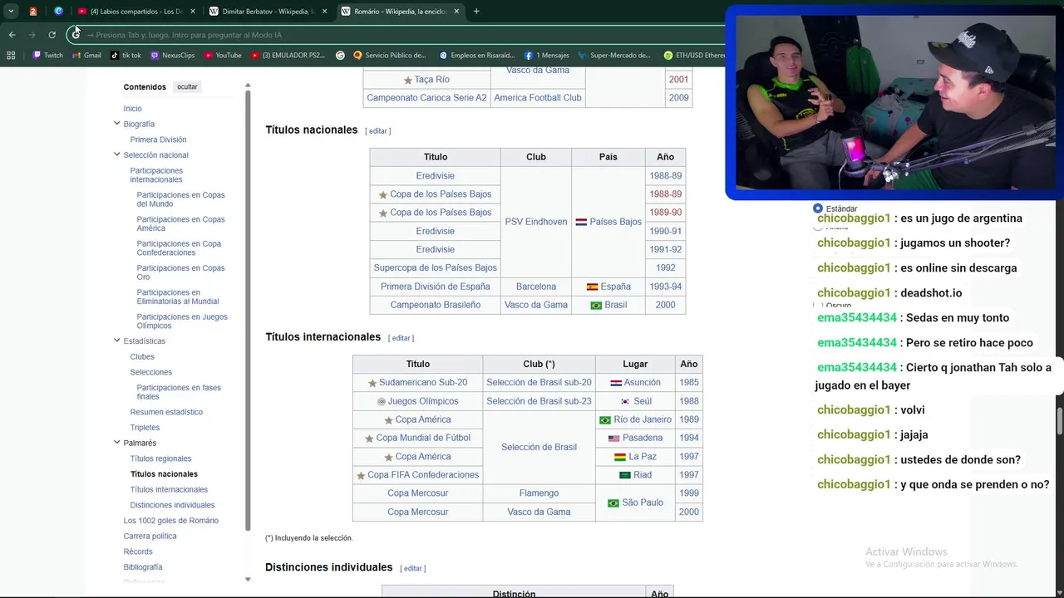This screenshot has height=598, width=1064.
Task: Open the Twitch bookmark
Action: click(x=47, y=56)
